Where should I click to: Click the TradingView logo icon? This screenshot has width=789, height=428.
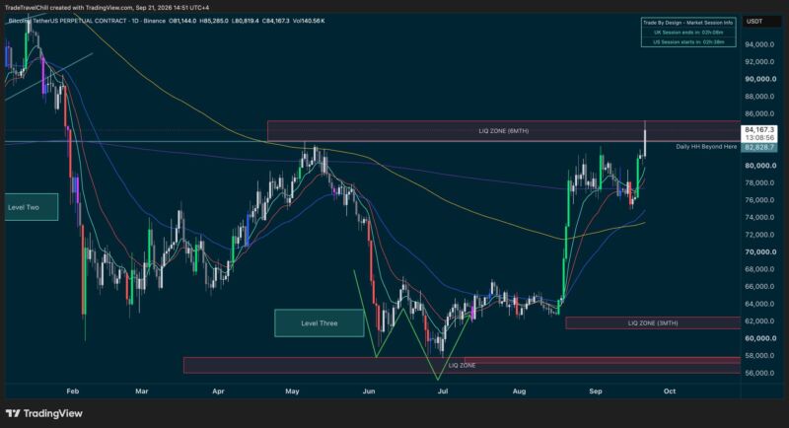tap(13, 413)
